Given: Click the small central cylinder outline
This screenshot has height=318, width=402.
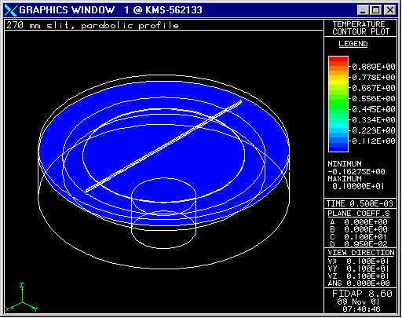Looking at the screenshot, I should tap(163, 214).
